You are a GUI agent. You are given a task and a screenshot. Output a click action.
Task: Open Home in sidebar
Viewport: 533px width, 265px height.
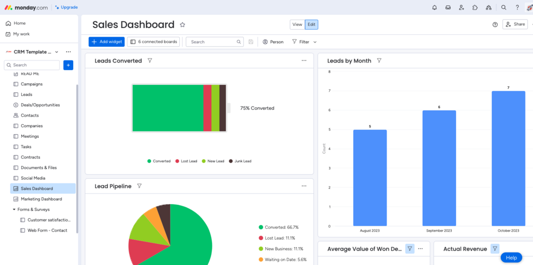[15, 23]
